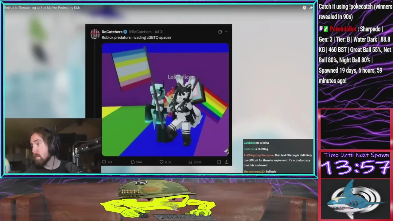Click the RoCatchers display name

pos(112,32)
